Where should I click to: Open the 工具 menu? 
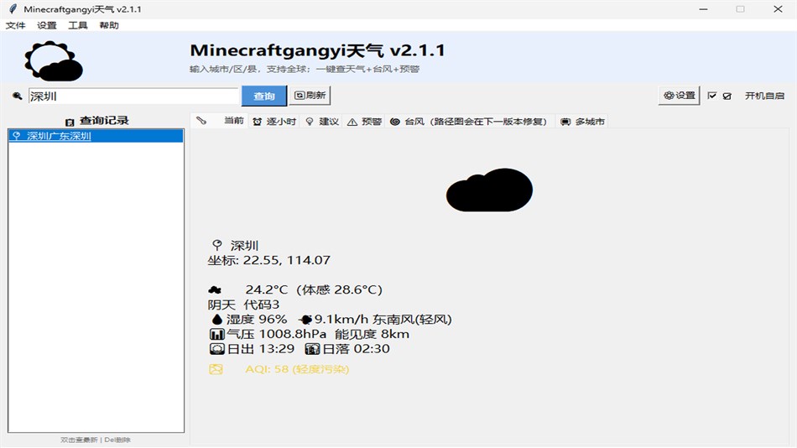[78, 25]
